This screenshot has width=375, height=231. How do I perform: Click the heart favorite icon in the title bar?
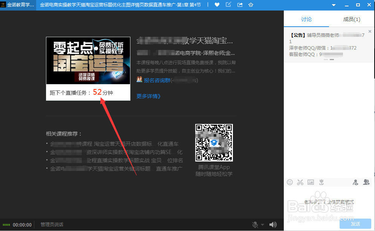click(x=217, y=5)
